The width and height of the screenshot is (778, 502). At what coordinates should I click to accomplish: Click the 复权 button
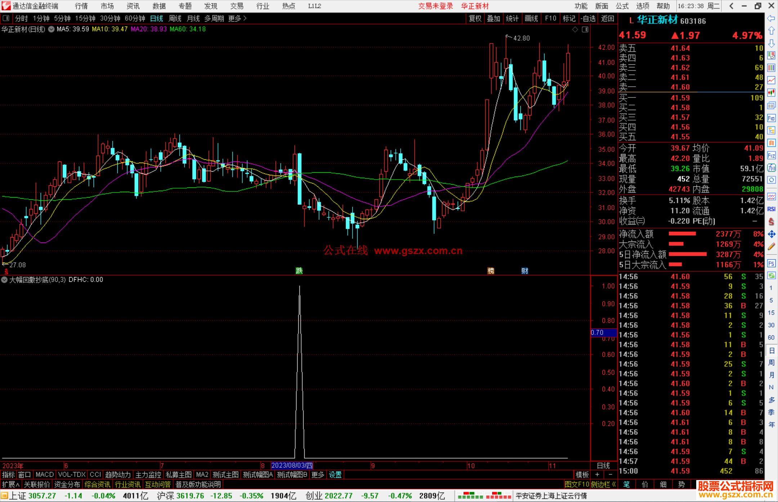[x=475, y=18]
